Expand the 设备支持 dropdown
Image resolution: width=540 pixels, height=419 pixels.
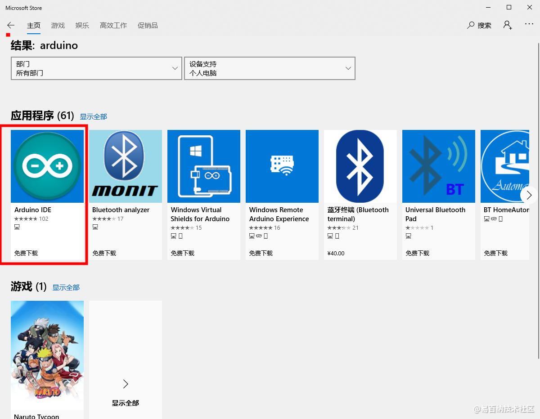click(x=270, y=68)
